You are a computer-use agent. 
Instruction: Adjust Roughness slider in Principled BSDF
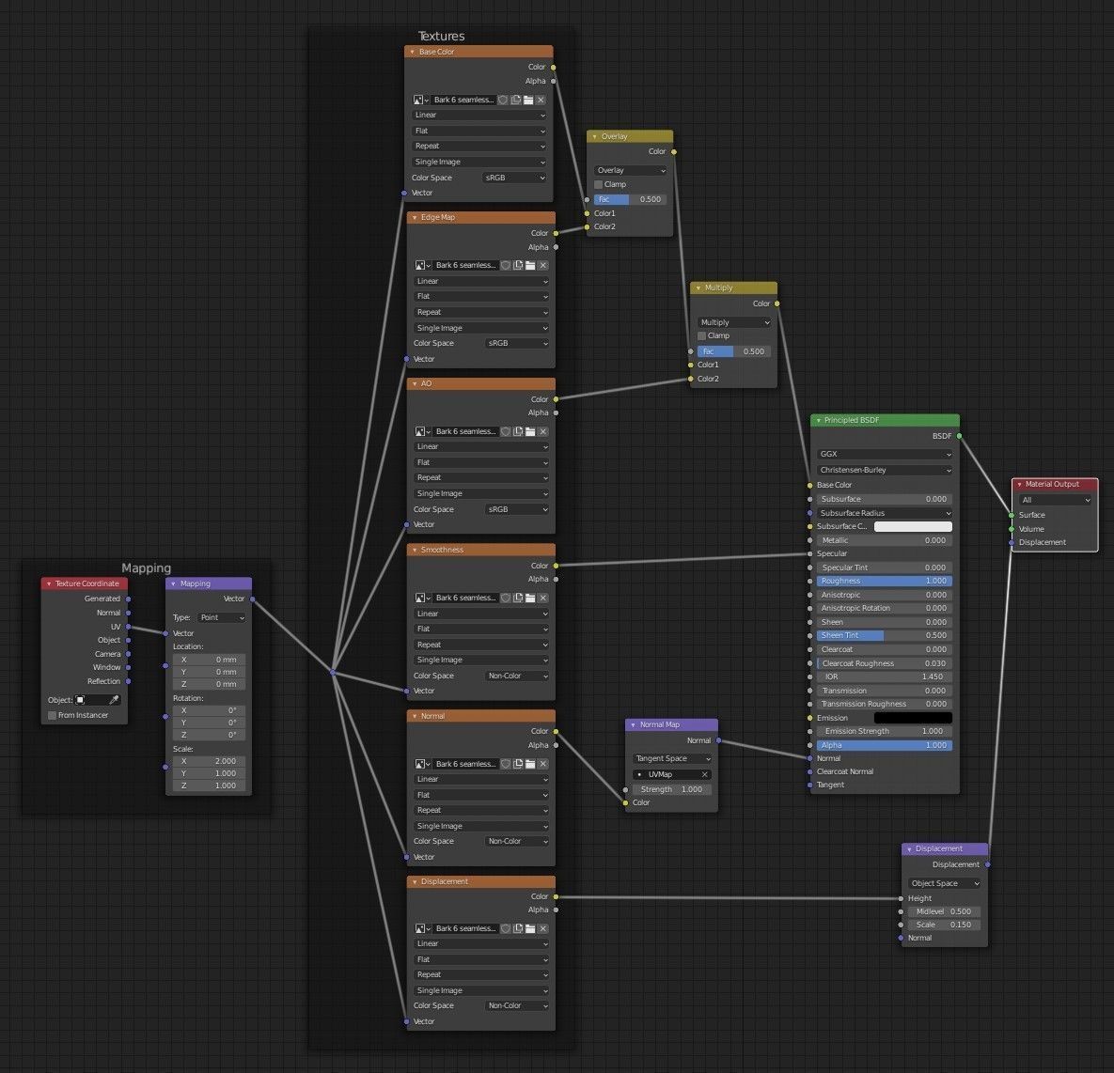[x=885, y=581]
